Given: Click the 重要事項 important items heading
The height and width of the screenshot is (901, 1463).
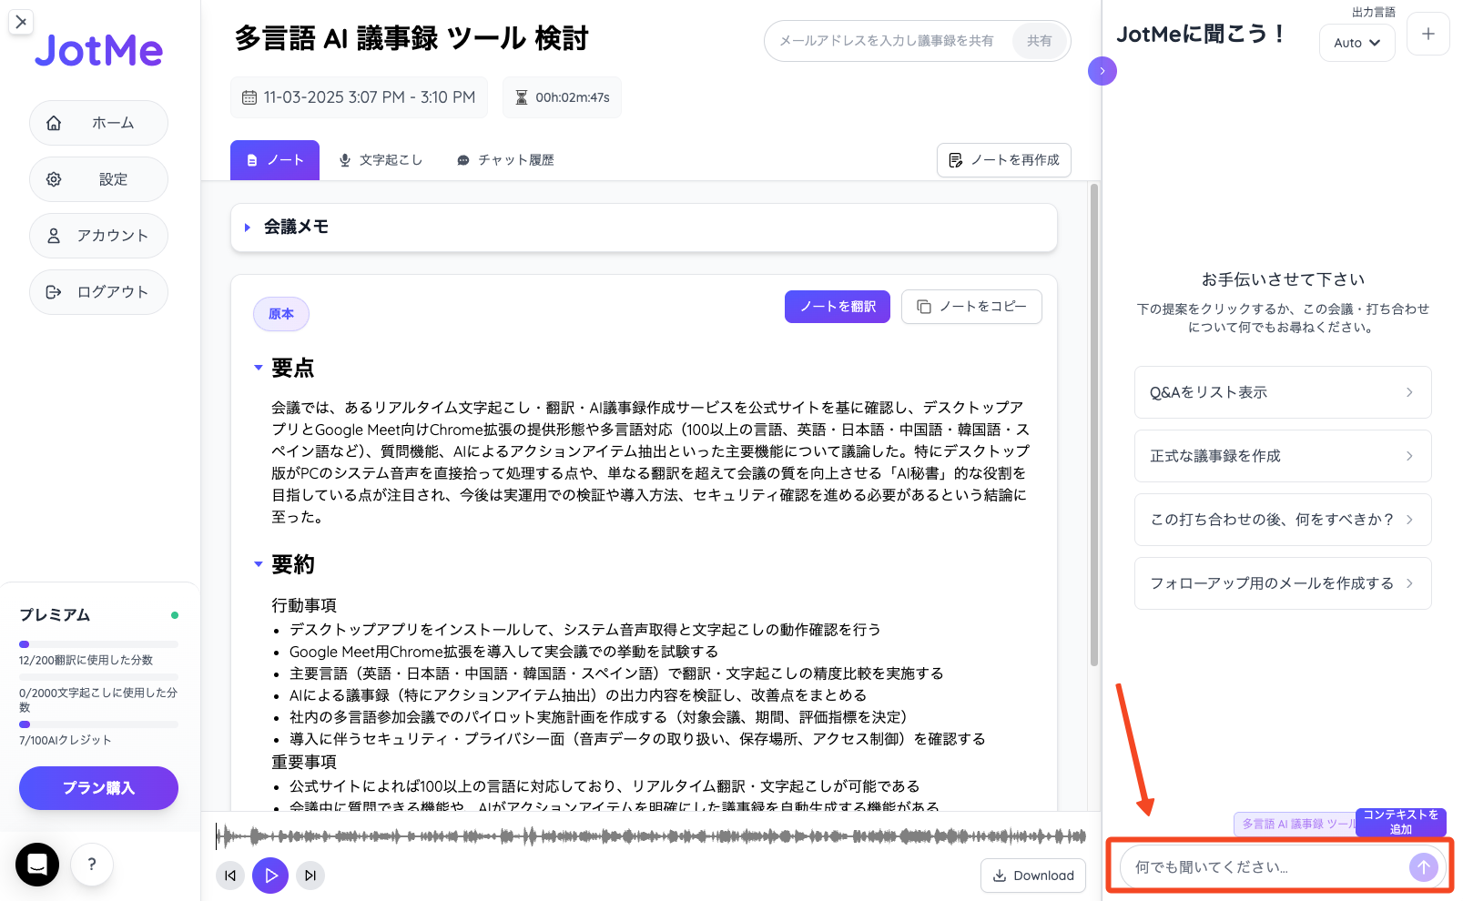Looking at the screenshot, I should coord(304,762).
